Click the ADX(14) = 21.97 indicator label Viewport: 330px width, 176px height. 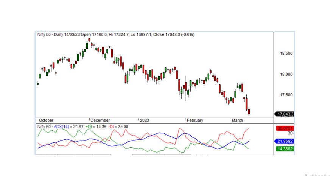pyautogui.click(x=69, y=127)
